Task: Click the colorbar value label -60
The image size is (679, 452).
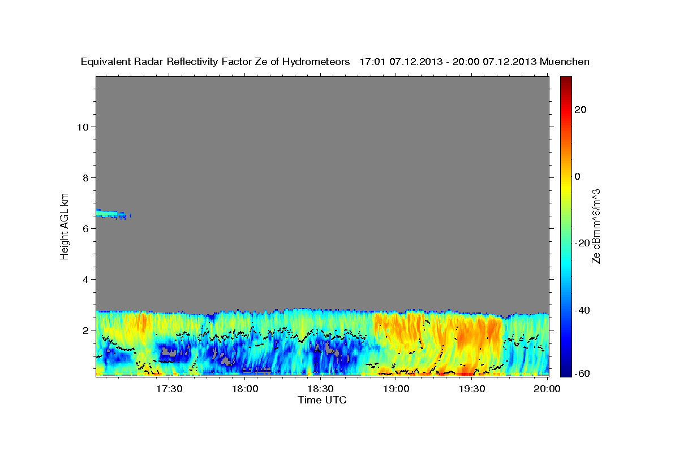Action: [x=582, y=373]
